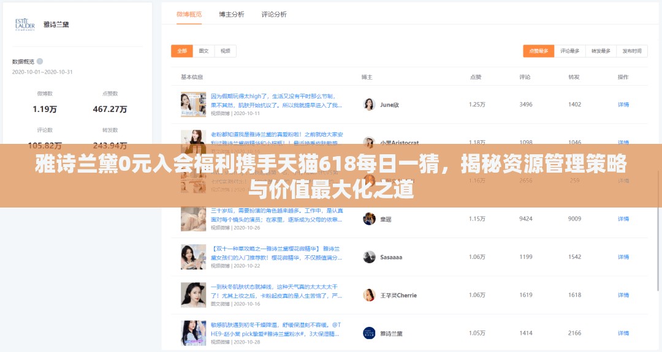Open 详情 for 雅诗兰黛's post
The width and height of the screenshot is (662, 352).
pos(623,333)
